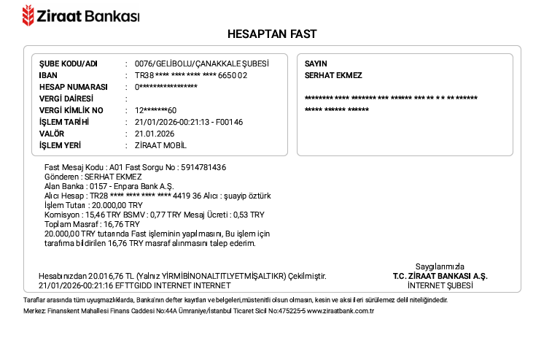Open the www.ziraatbank.com.tr link
This screenshot has width=552, height=354.
pos(341,311)
